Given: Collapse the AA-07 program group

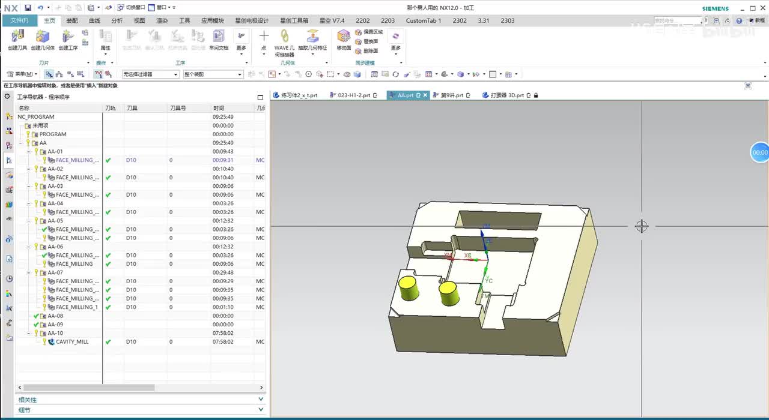Looking at the screenshot, I should point(28,273).
